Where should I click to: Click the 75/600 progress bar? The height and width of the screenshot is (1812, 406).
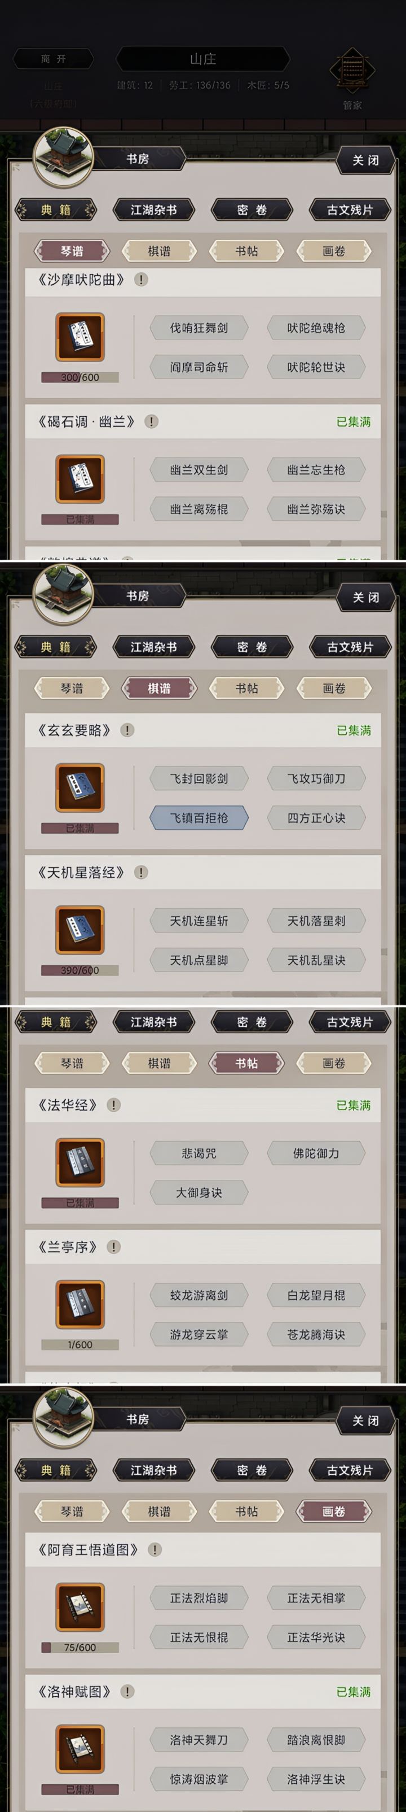[x=80, y=1648]
